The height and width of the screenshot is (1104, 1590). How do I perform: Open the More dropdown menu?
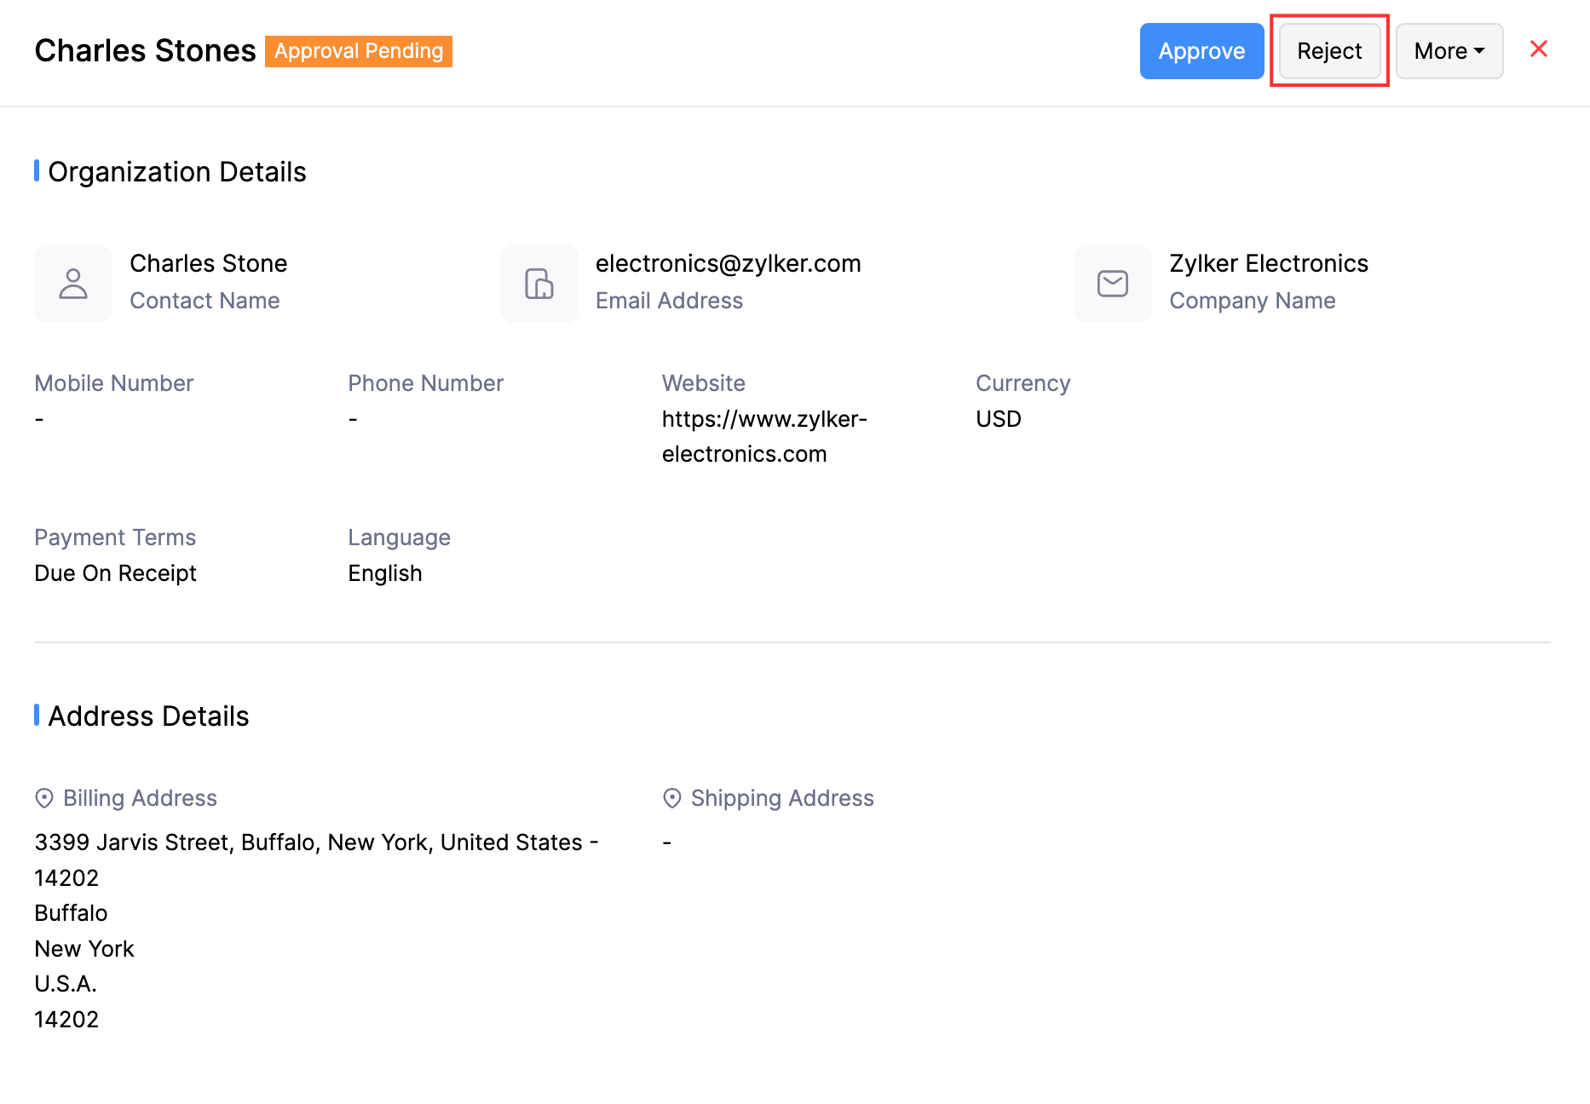click(x=1449, y=51)
